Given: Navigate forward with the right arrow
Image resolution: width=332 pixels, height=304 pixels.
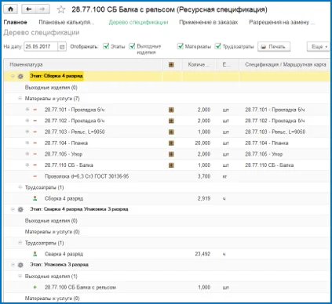Looking at the screenshot, I should (x=42, y=9).
